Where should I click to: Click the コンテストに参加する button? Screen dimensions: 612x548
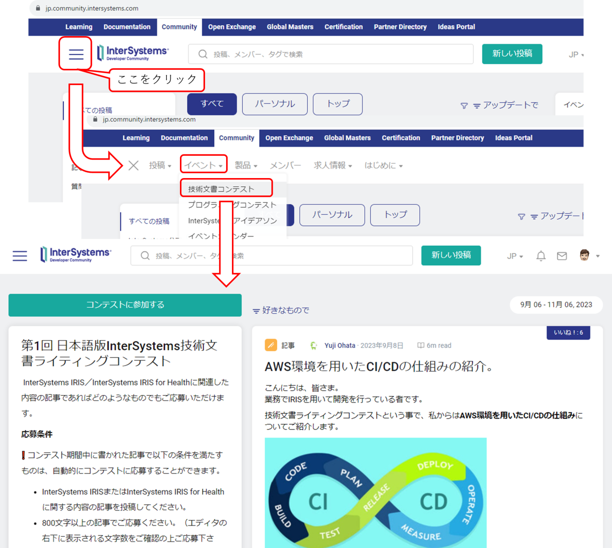pyautogui.click(x=125, y=305)
